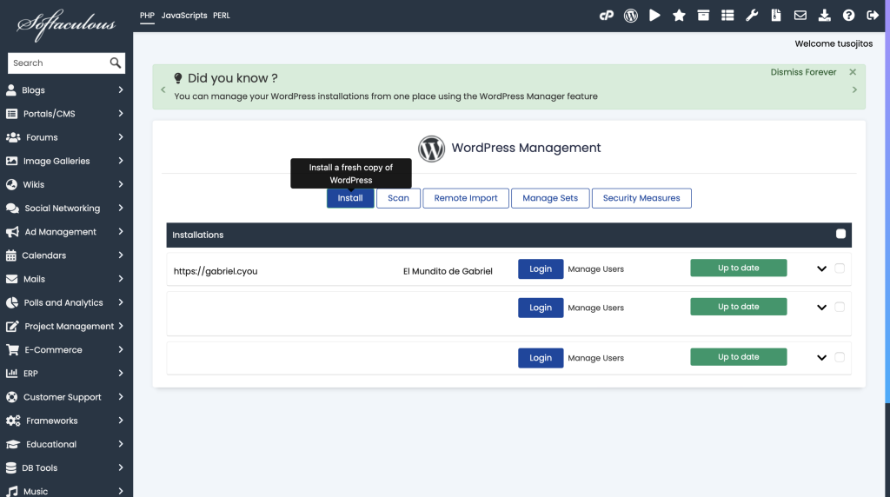Click the Scan button
This screenshot has width=890, height=497.
tap(398, 198)
